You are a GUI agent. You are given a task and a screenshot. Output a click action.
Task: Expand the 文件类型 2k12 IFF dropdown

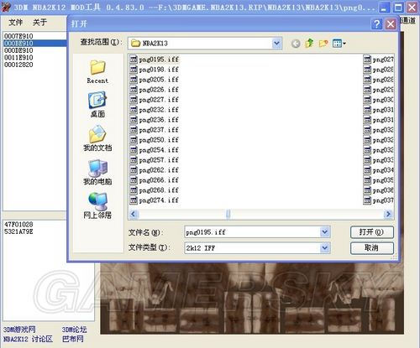(x=325, y=248)
